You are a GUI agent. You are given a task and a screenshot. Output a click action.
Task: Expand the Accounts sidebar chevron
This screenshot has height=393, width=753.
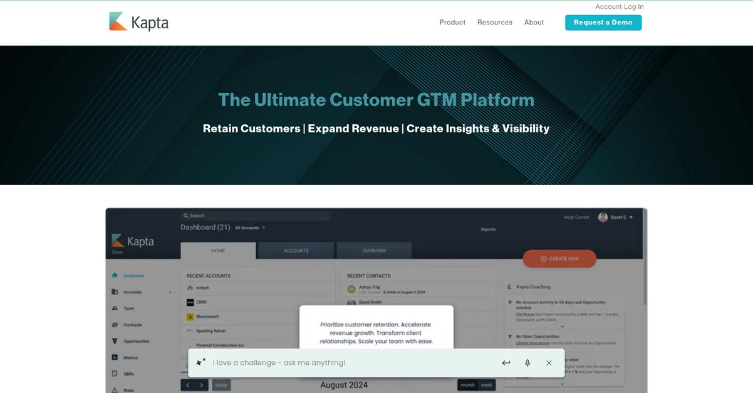coord(170,292)
